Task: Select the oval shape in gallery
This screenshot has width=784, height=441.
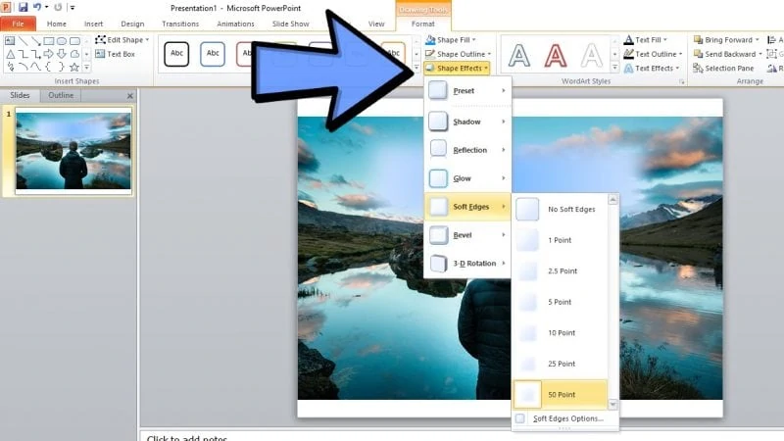Action: [62, 40]
